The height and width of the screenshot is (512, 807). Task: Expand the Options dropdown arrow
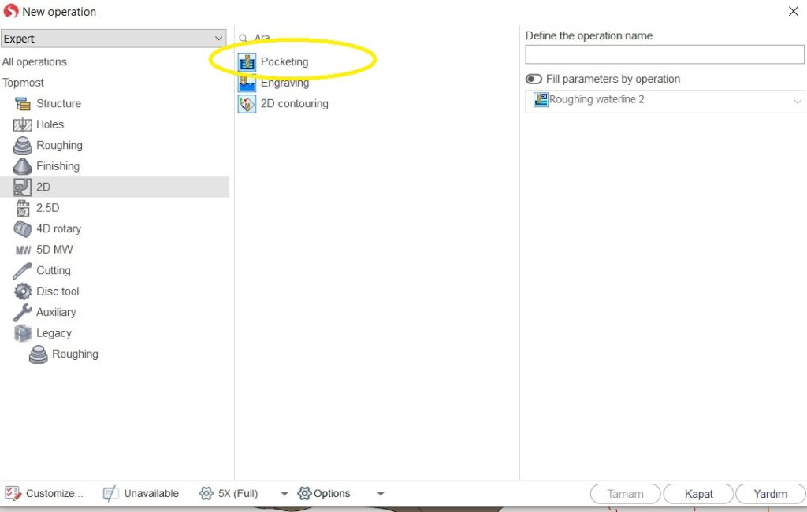(381, 494)
